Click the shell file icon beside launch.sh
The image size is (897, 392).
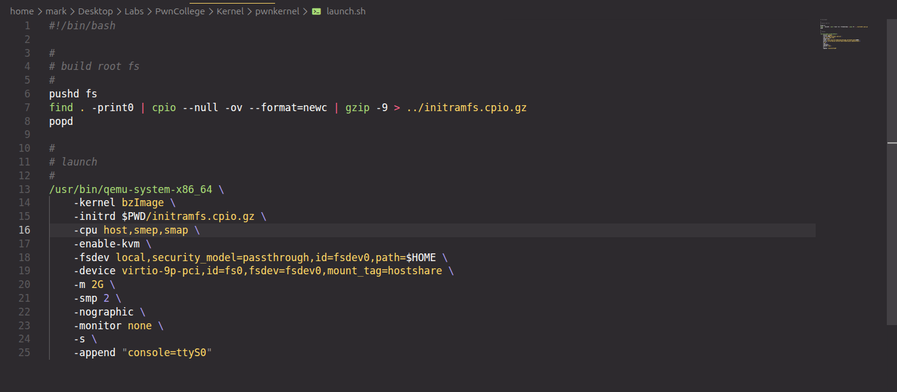tap(316, 11)
